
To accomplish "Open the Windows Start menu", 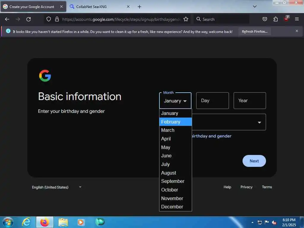I will coord(8,222).
